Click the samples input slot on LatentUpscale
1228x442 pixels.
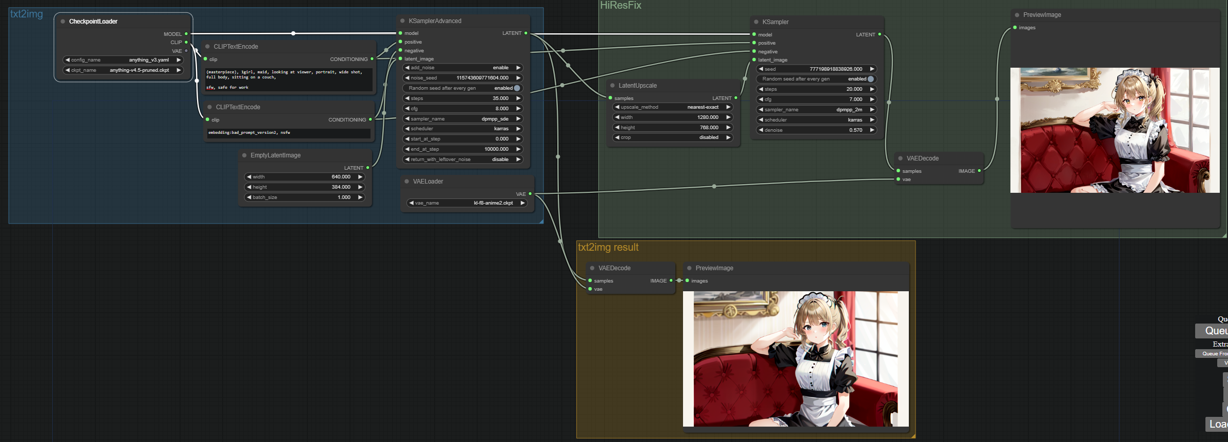[x=610, y=98]
